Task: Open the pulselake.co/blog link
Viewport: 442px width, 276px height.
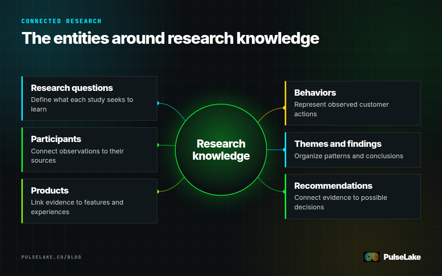Action: tap(51, 257)
